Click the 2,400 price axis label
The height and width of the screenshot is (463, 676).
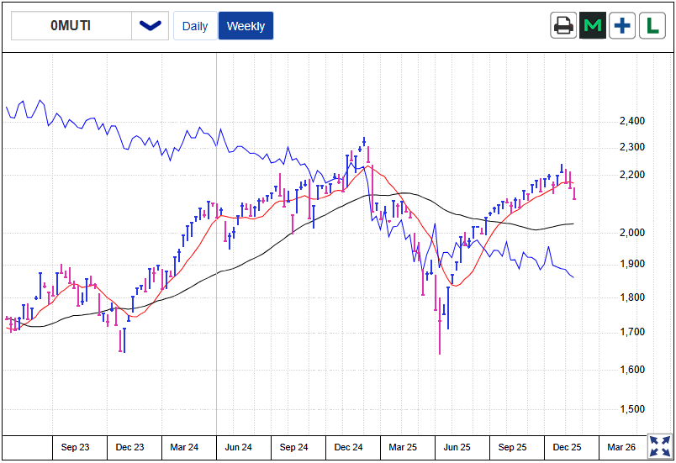point(632,121)
